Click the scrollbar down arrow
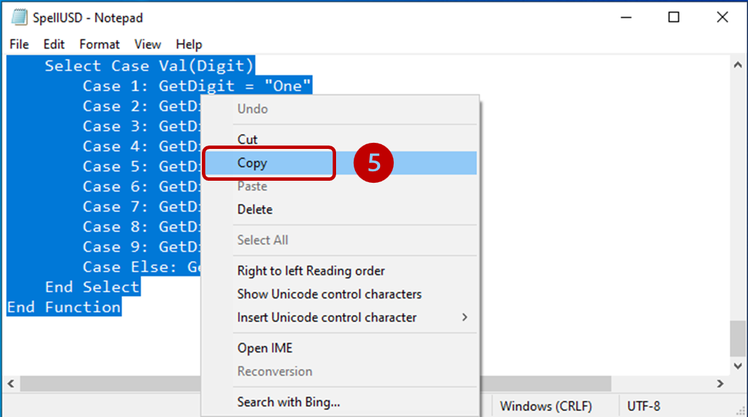 coord(737,365)
